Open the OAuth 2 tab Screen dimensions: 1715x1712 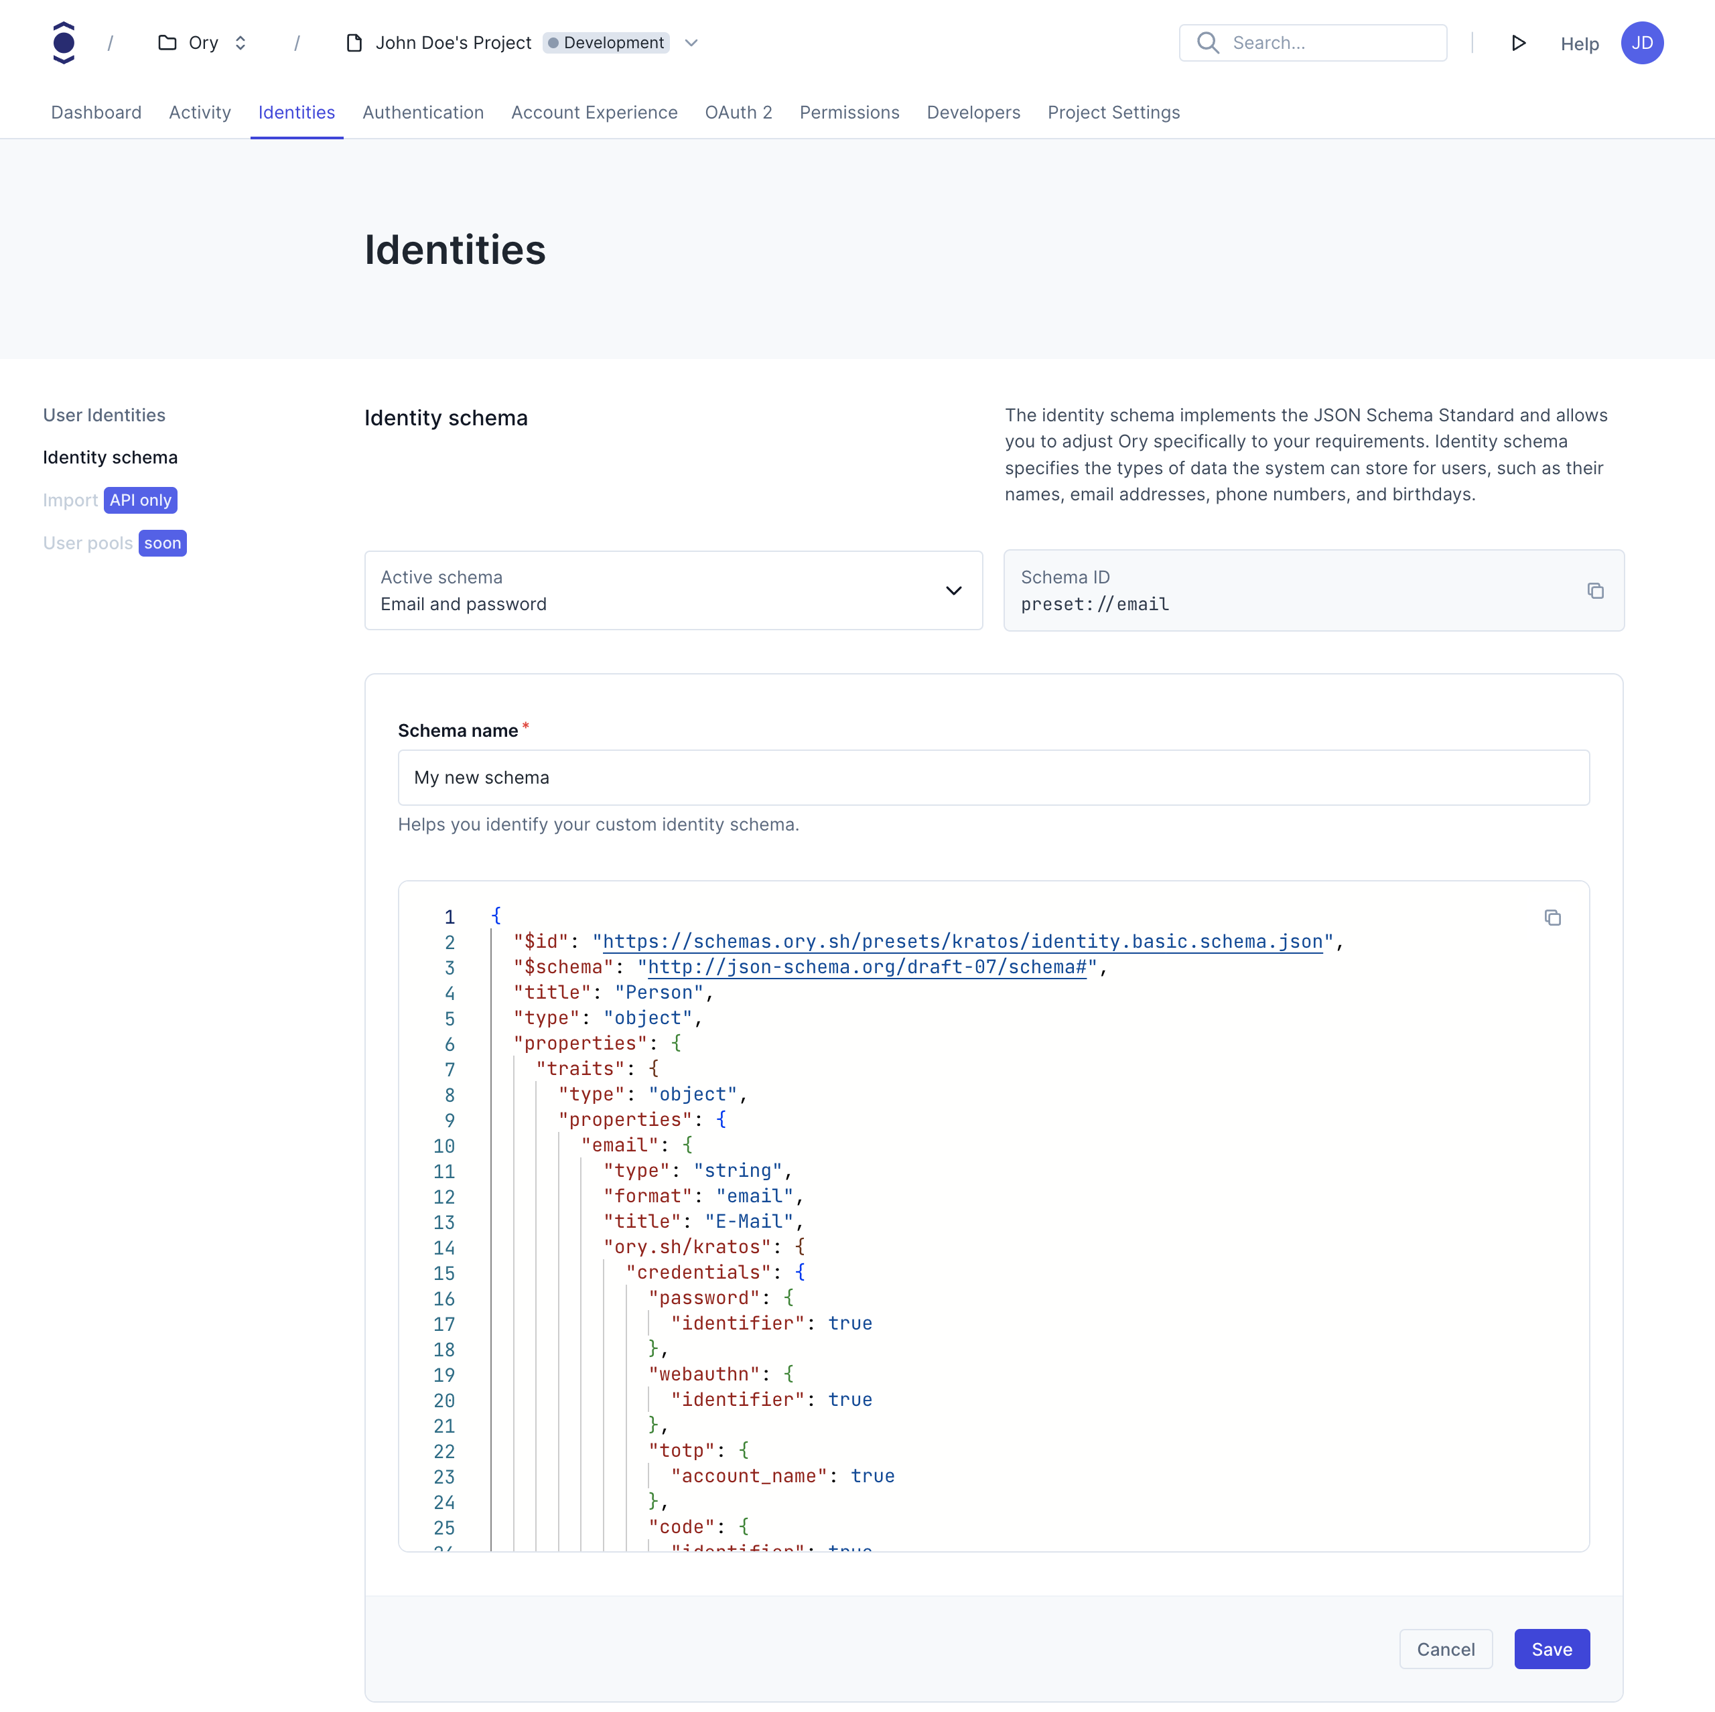pos(738,113)
